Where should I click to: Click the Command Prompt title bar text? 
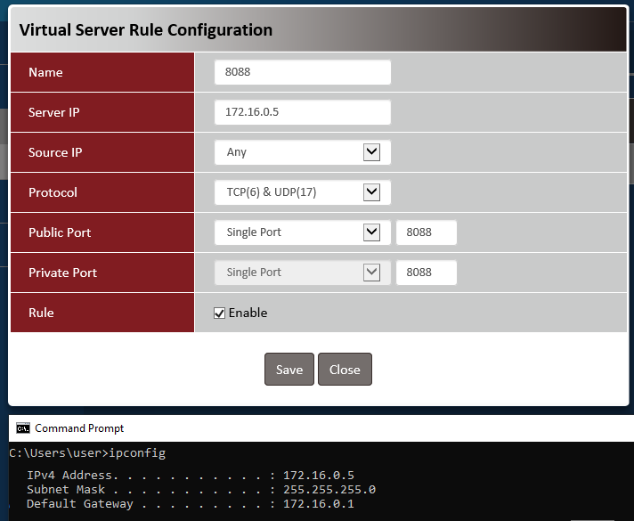point(79,428)
